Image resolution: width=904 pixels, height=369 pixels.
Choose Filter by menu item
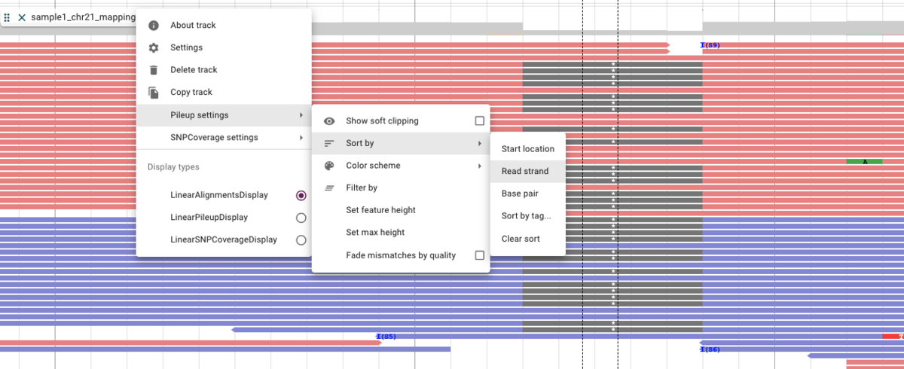[x=401, y=188]
